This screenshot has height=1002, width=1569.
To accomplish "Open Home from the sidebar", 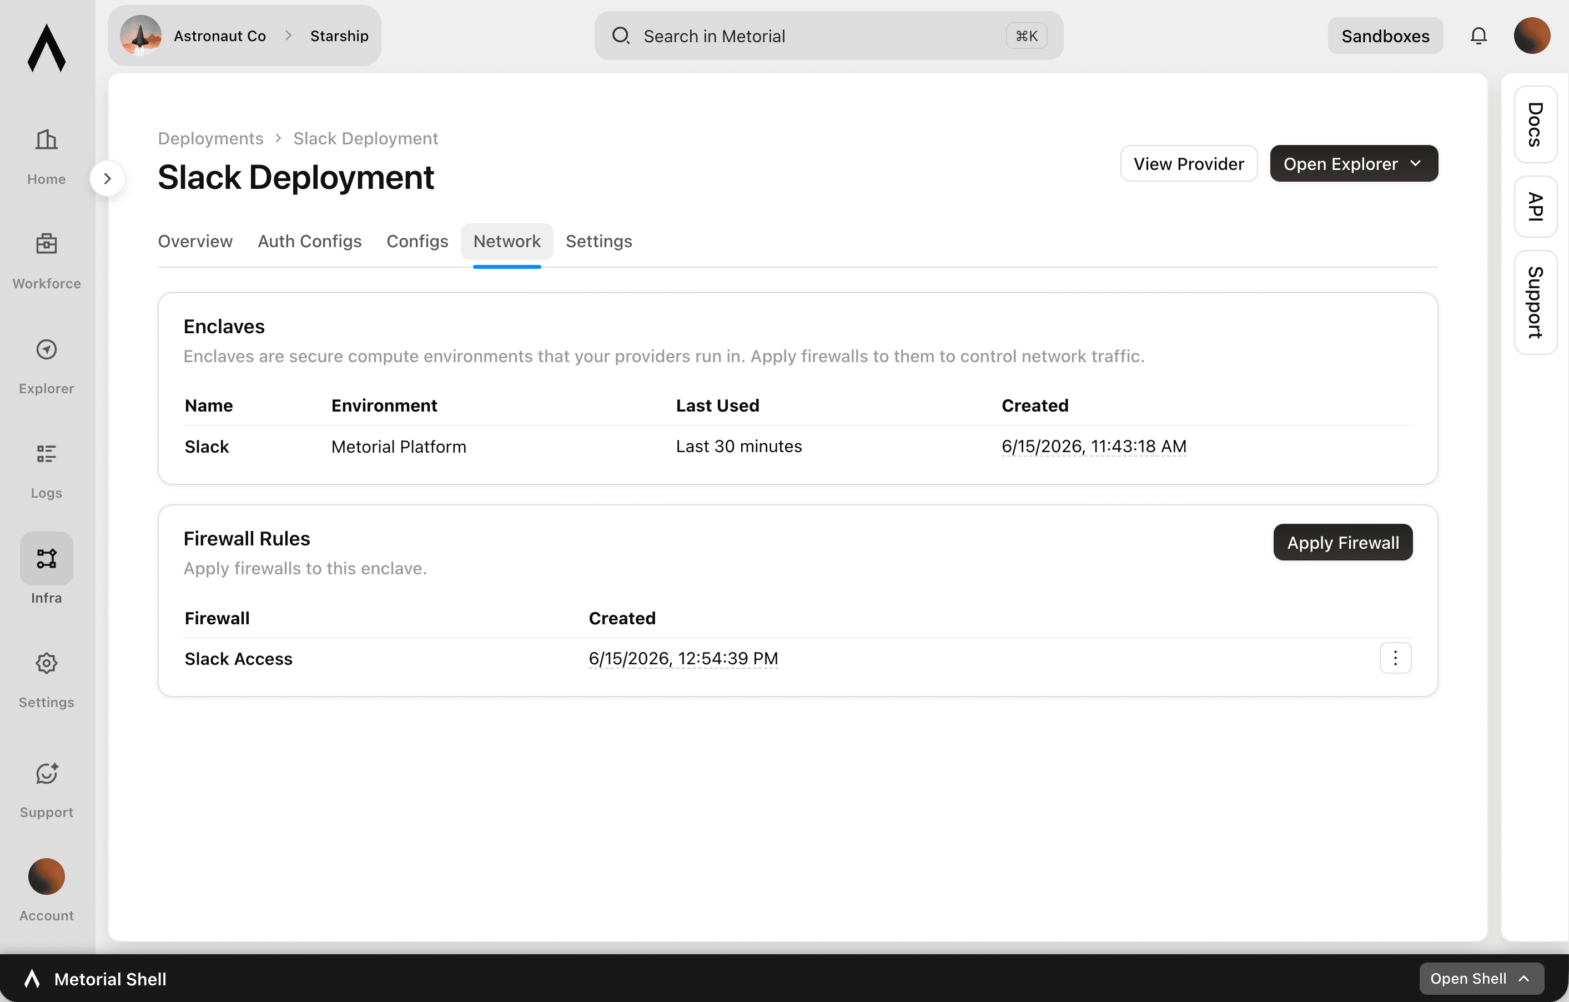I will [x=46, y=157].
